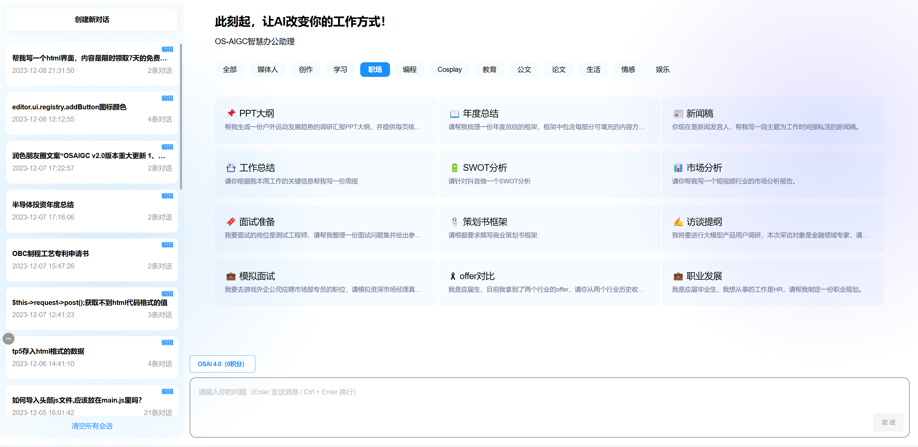Open conversation 润色朋友圈文案 OSAIGC v2.0
The image size is (918, 447).
pos(92,162)
